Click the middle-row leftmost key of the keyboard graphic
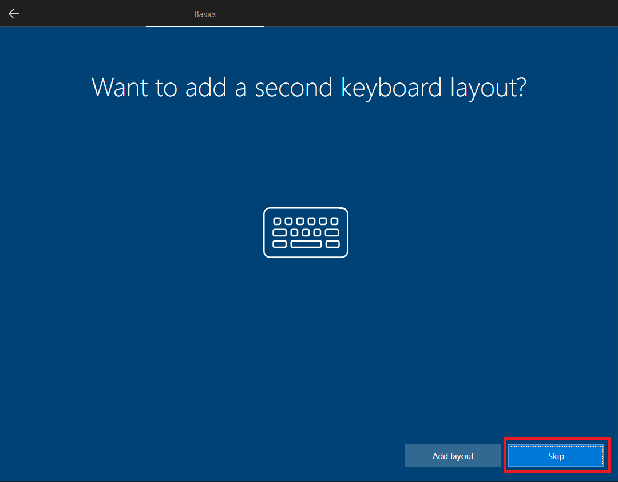 coord(279,233)
